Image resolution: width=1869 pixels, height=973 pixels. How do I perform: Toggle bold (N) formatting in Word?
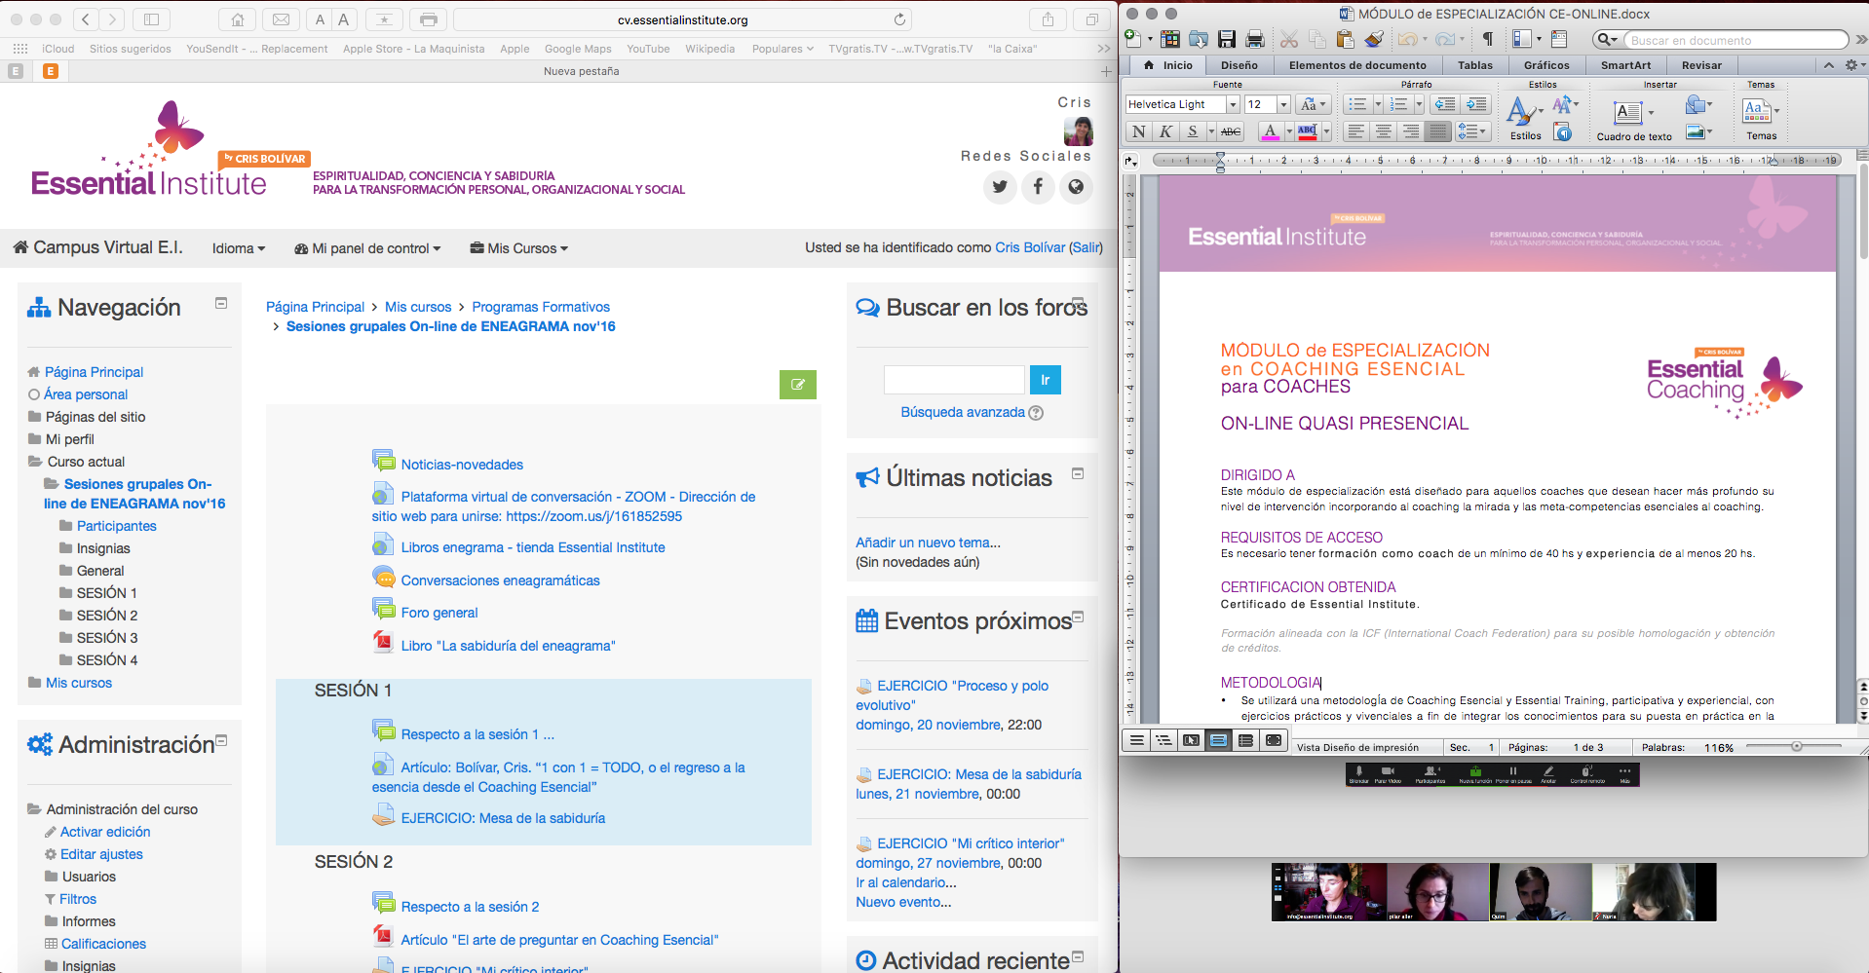coord(1139,131)
